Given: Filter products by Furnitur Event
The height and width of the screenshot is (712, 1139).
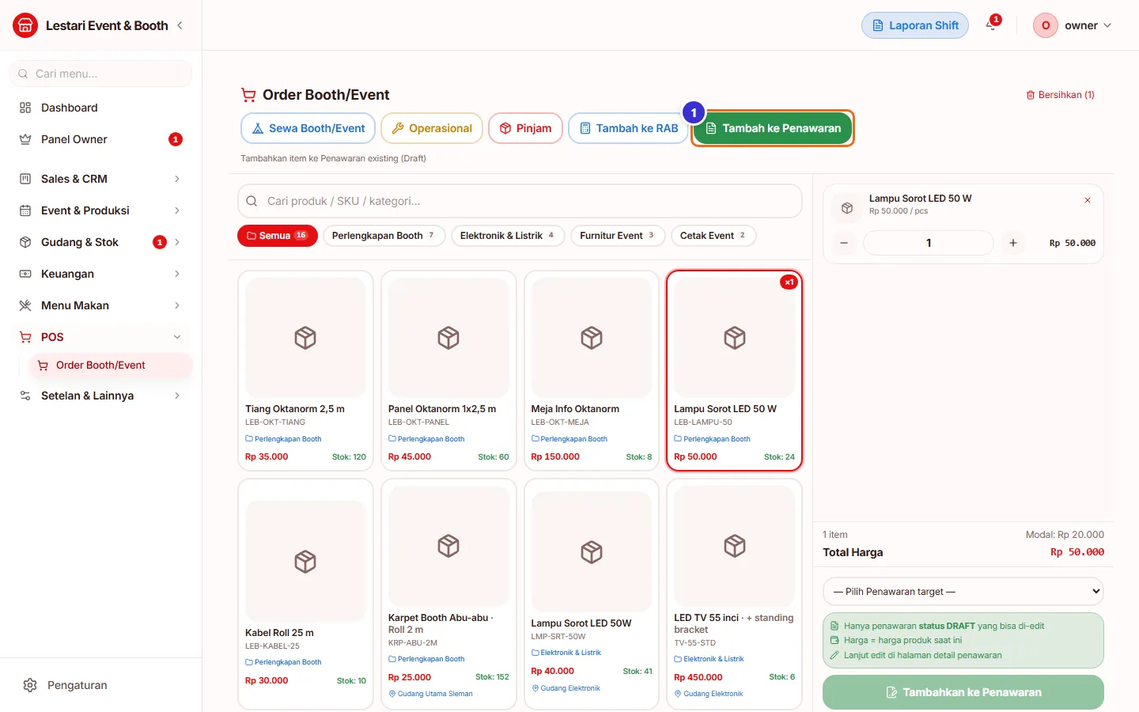Looking at the screenshot, I should [617, 236].
